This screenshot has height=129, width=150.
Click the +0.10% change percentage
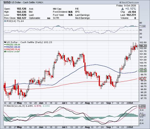[x=130, y=9]
